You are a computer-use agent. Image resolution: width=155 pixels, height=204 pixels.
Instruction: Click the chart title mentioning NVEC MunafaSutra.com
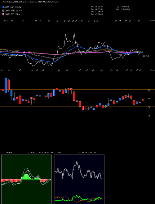click(30, 2)
